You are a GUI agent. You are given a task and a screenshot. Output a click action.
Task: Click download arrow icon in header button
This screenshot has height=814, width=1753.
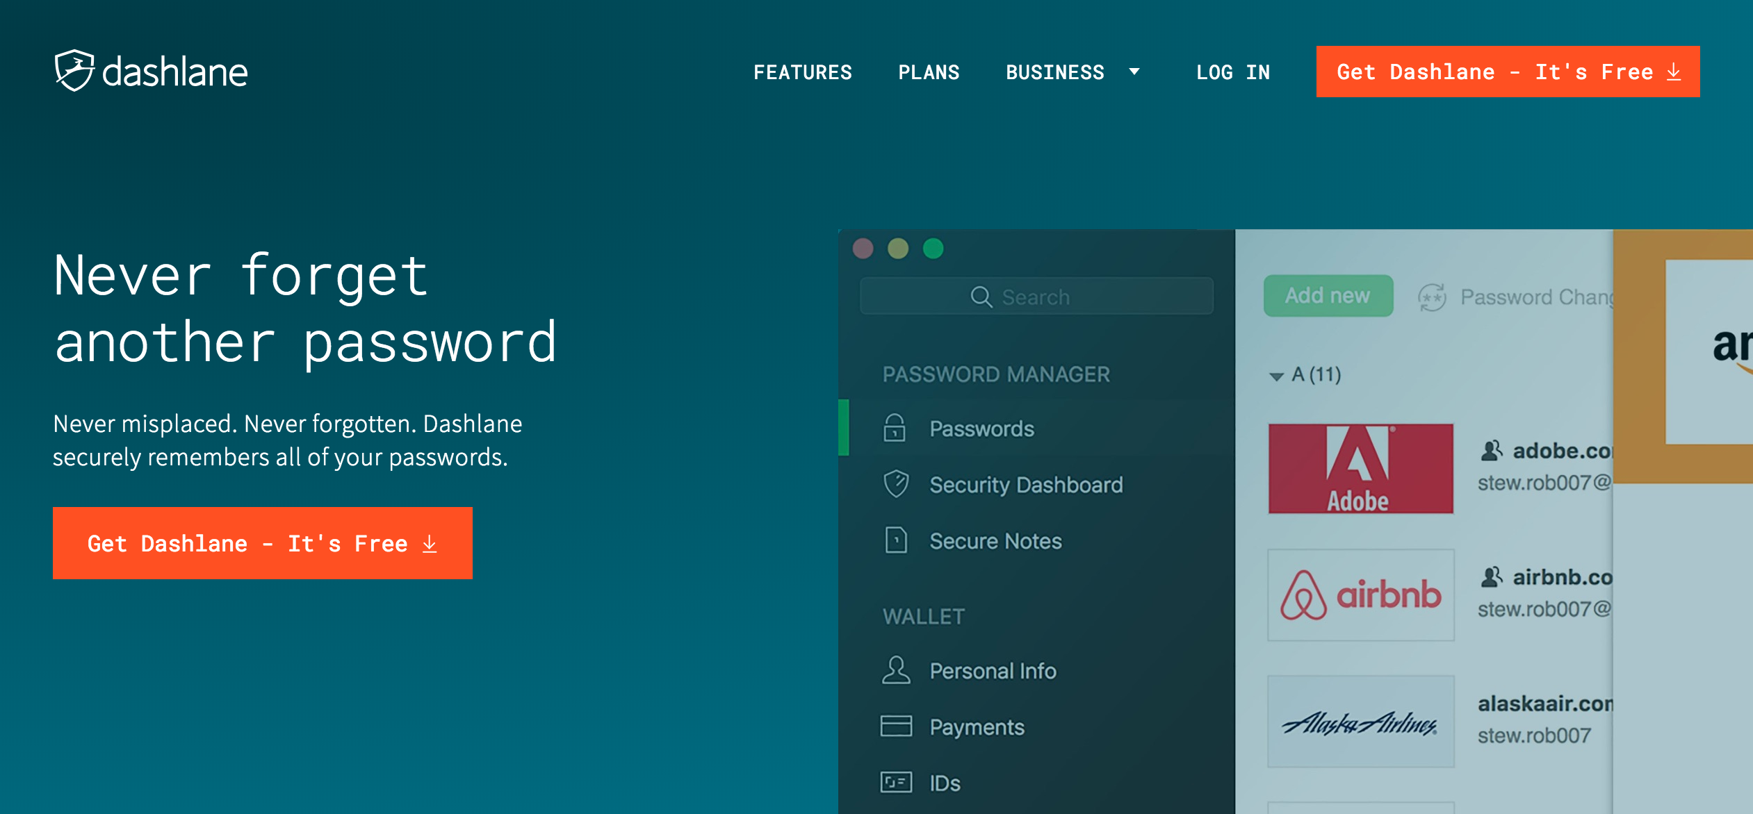[1674, 72]
